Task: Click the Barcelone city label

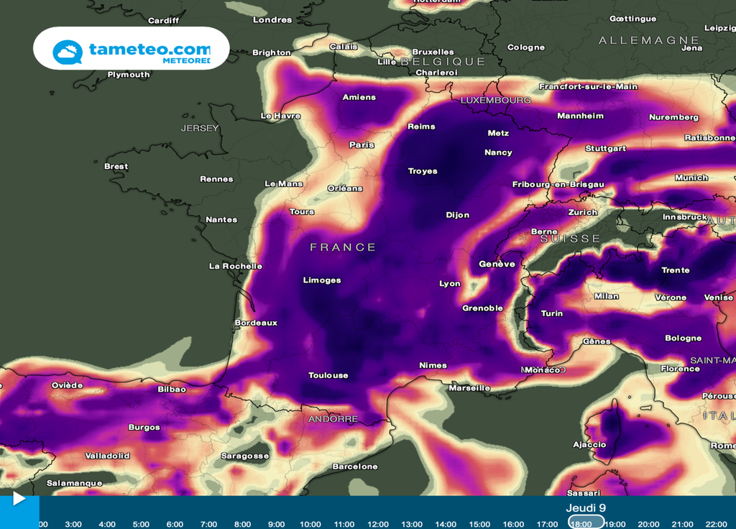Action: click(355, 466)
